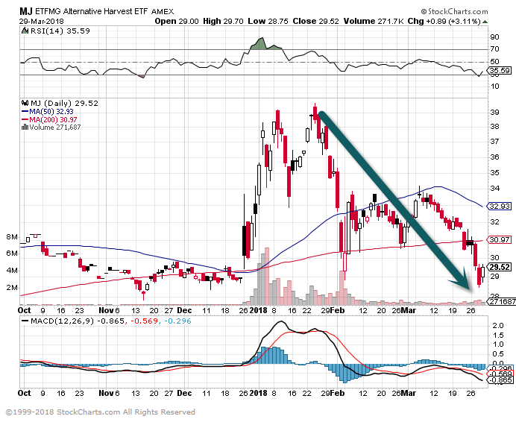Click the 30.97 MA(200) price tag
The width and height of the screenshot is (516, 425).
click(x=500, y=240)
